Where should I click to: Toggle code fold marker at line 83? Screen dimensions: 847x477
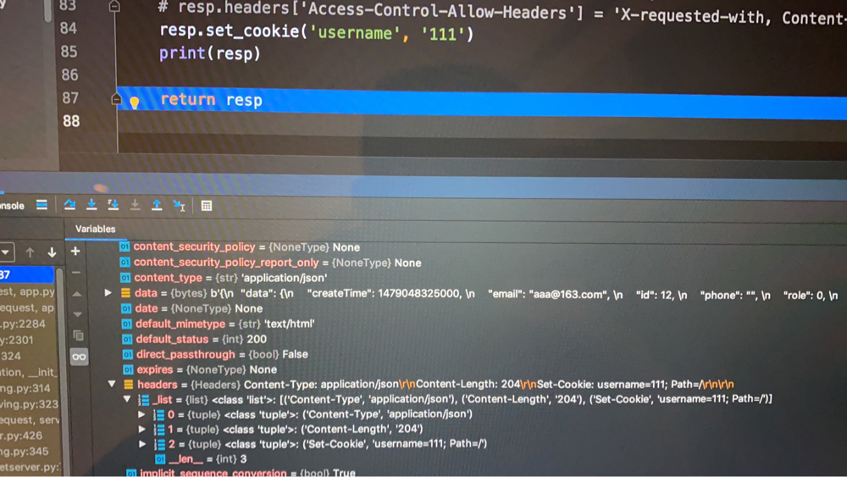[114, 7]
